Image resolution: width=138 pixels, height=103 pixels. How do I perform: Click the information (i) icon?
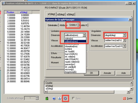tap(59, 98)
